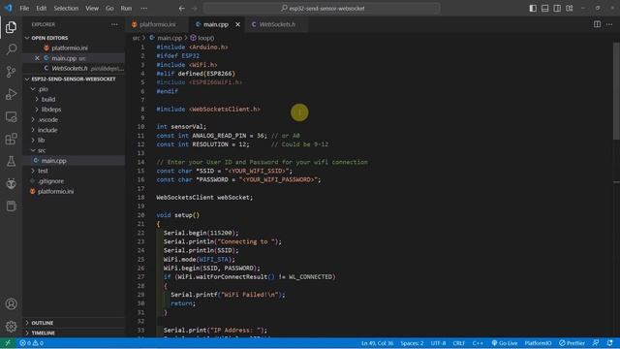Click the notifications bell in status bar
The width and height of the screenshot is (620, 349).
pos(609,343)
